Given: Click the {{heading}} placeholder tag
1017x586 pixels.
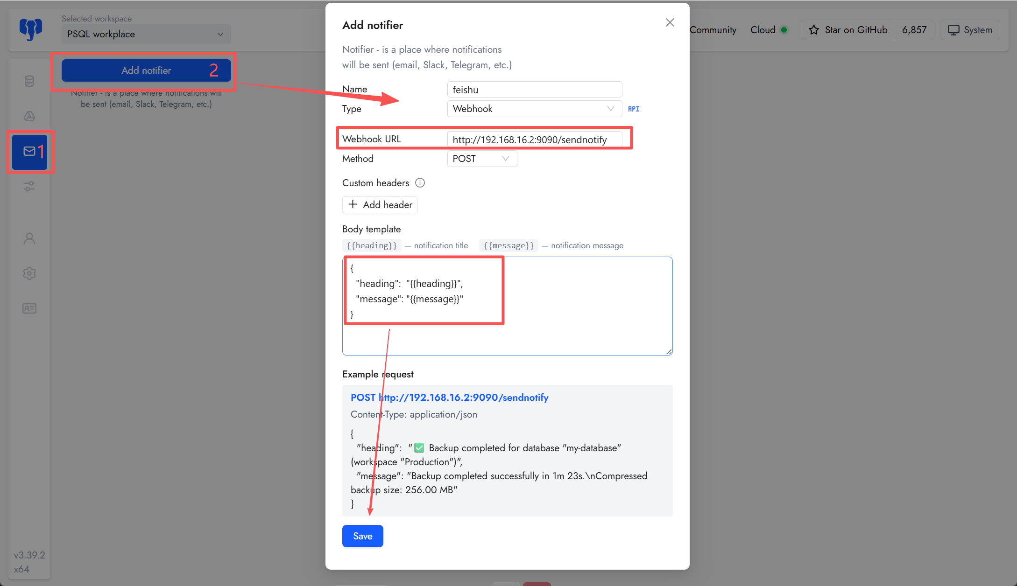Looking at the screenshot, I should click(x=372, y=245).
